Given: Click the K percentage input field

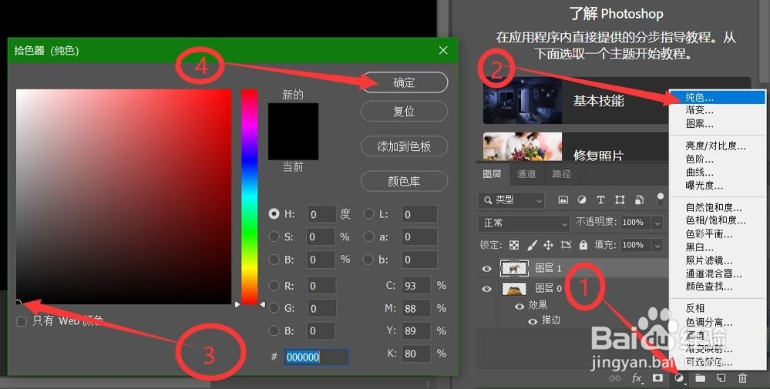Looking at the screenshot, I should coord(416,354).
